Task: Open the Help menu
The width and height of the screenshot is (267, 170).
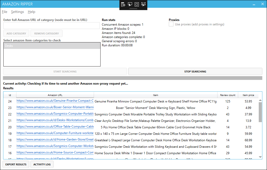Action: [x=32, y=12]
